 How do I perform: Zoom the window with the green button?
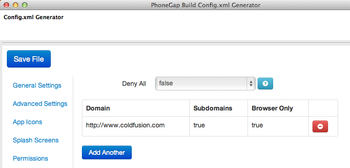click(x=25, y=5)
